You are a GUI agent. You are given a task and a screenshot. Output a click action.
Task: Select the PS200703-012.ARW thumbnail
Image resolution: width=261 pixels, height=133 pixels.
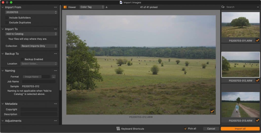tap(240, 64)
